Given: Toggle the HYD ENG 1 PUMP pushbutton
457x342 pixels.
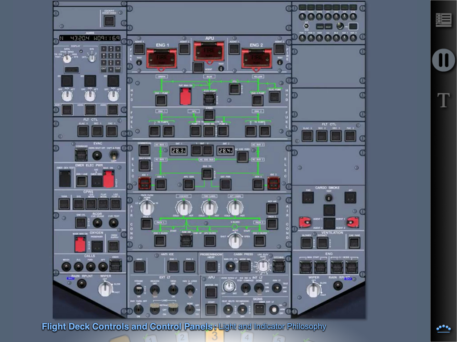Looking at the screenshot, I should point(161,100).
